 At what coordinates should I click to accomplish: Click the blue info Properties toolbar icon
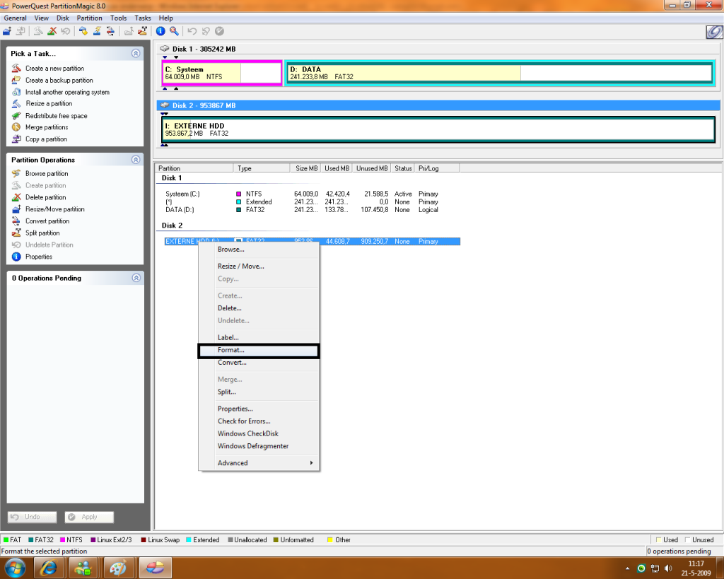(160, 31)
